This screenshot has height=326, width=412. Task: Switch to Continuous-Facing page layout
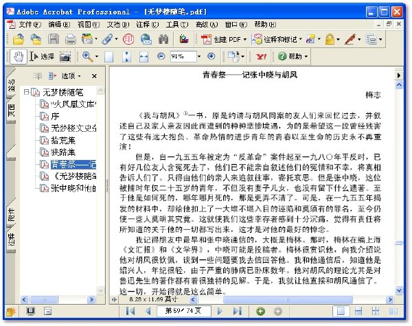point(376,312)
